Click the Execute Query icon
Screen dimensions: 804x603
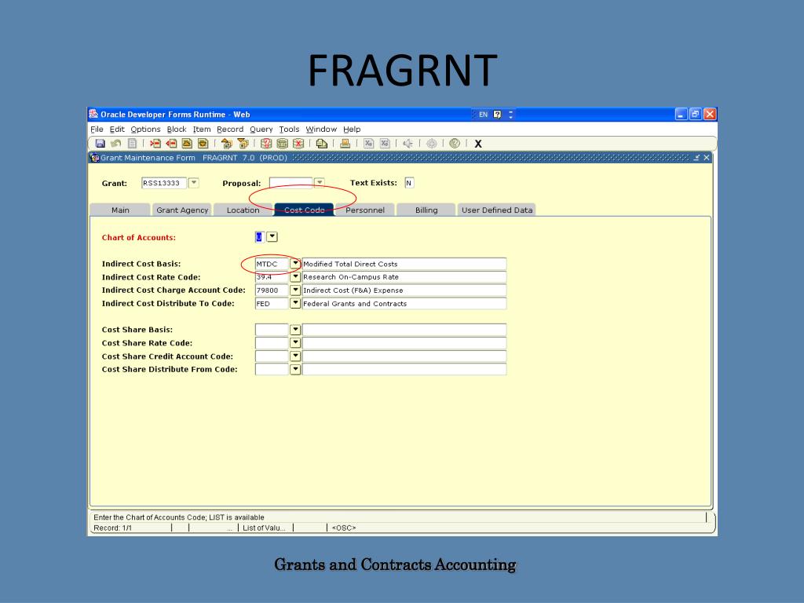[282, 144]
